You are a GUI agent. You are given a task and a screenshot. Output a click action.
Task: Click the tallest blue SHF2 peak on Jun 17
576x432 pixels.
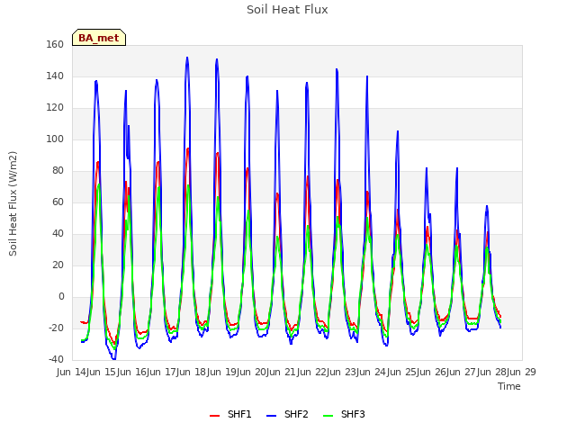187,58
